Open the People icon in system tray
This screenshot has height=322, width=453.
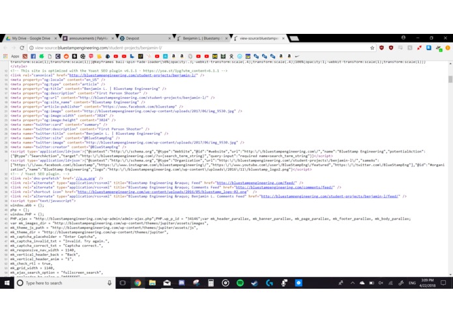[x=341, y=283]
